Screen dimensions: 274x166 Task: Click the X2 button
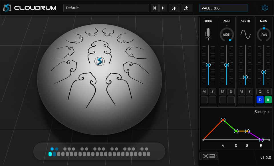click(x=209, y=156)
